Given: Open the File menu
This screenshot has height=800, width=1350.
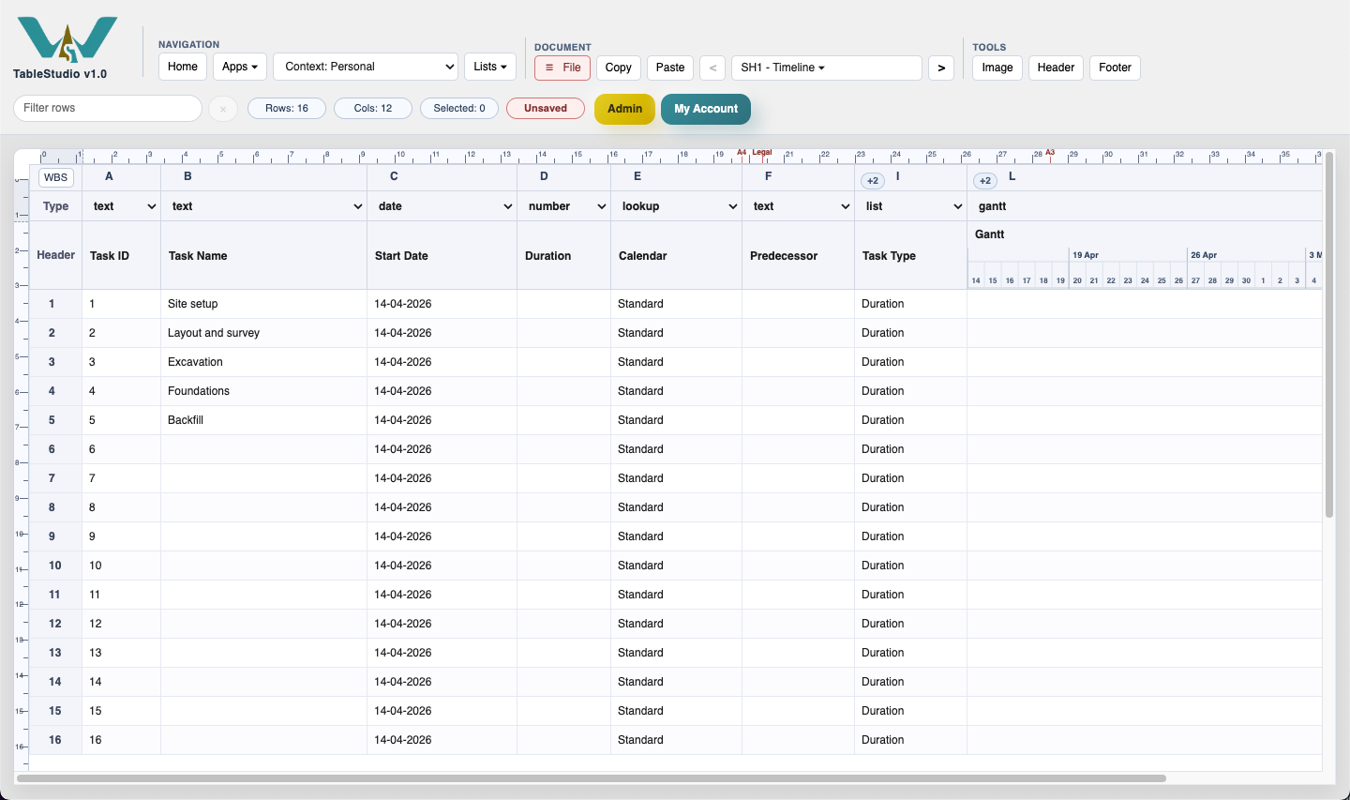Looking at the screenshot, I should (562, 68).
